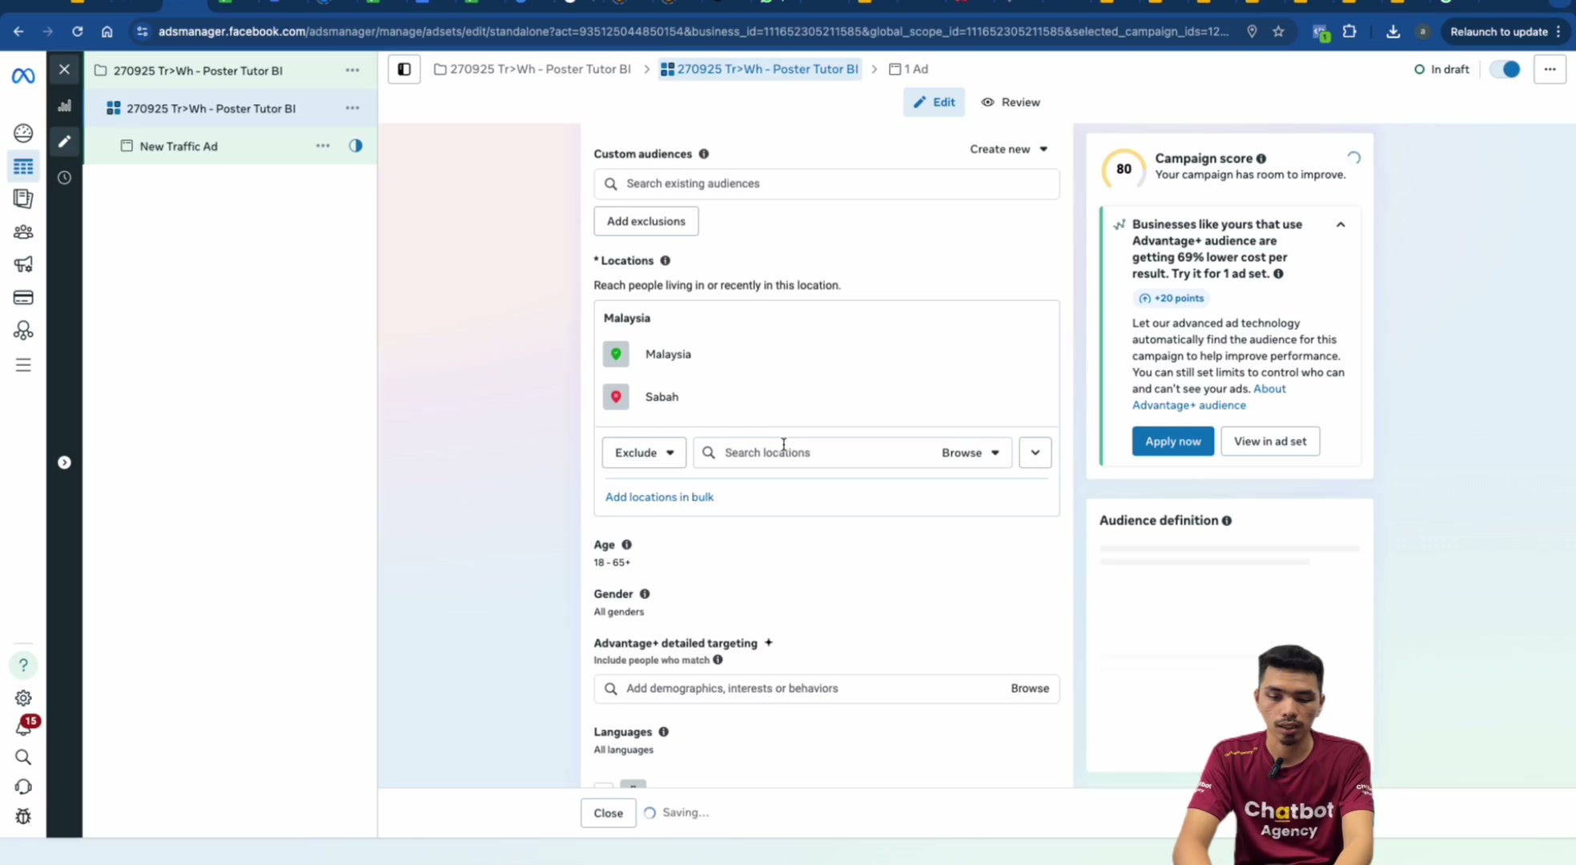This screenshot has width=1576, height=865.
Task: Switch to the Edit tab
Action: coord(934,103)
